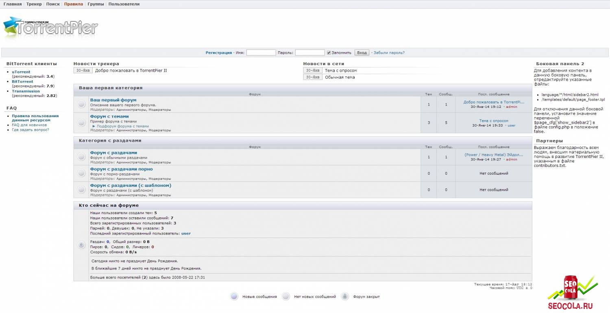Image resolution: width=610 pixels, height=313 pixels.
Task: Click the Новые сообщения legend icon
Action: pyautogui.click(x=234, y=296)
